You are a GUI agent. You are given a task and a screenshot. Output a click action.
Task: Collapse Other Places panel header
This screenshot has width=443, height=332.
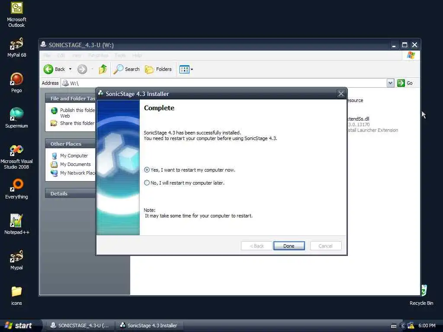tap(71, 144)
